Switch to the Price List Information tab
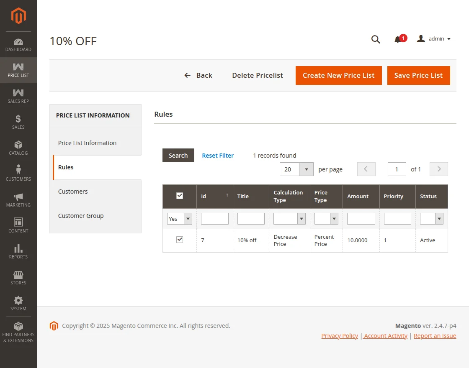Screen dimensions: 469x368 [87, 143]
